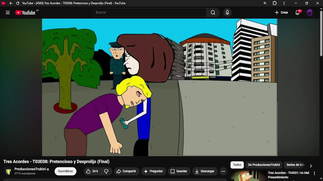This screenshot has width=323, height=181.
Task: Open options for the T04E01 suggested video
Action: [314, 173]
